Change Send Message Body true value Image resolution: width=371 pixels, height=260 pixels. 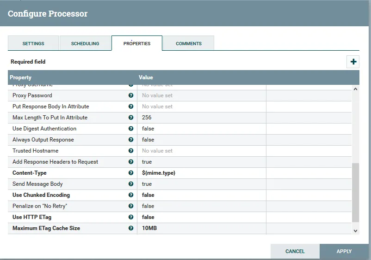tap(202, 184)
